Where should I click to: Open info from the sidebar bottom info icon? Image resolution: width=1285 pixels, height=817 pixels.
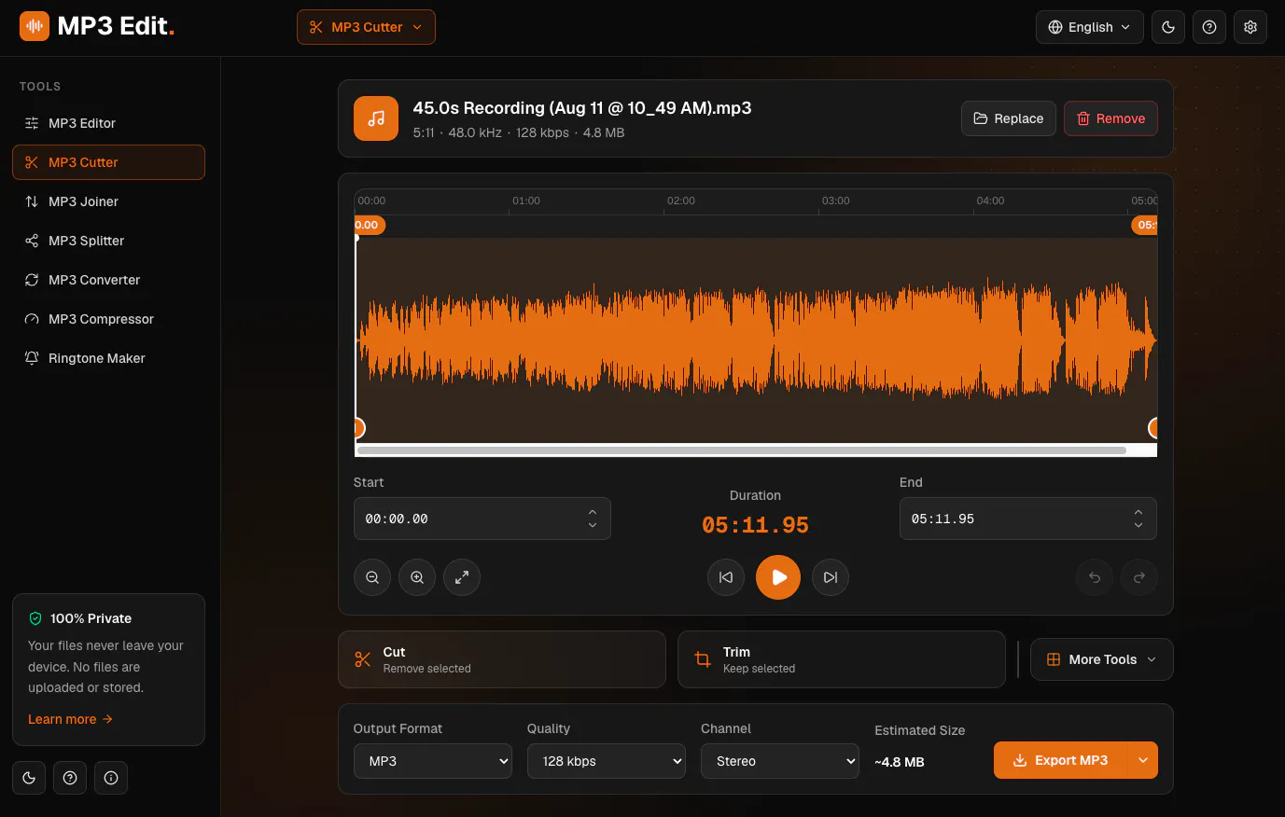111,778
